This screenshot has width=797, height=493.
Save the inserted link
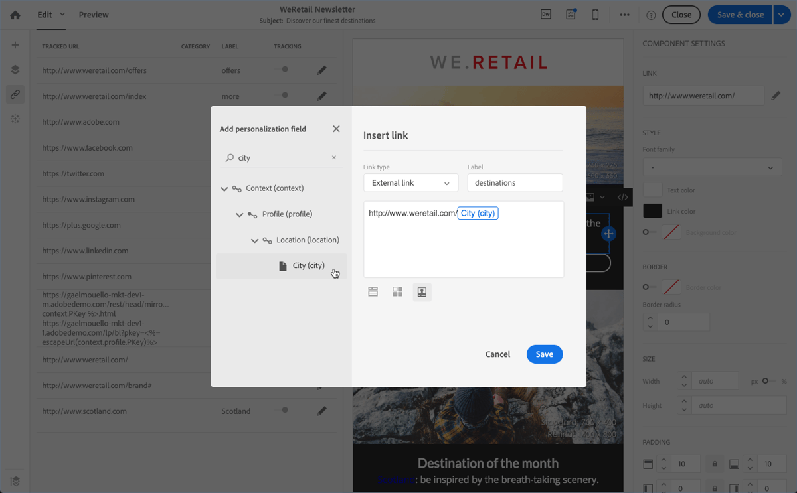pos(544,354)
